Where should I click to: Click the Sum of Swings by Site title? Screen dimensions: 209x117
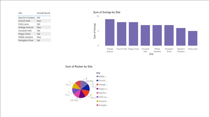(x=107, y=12)
